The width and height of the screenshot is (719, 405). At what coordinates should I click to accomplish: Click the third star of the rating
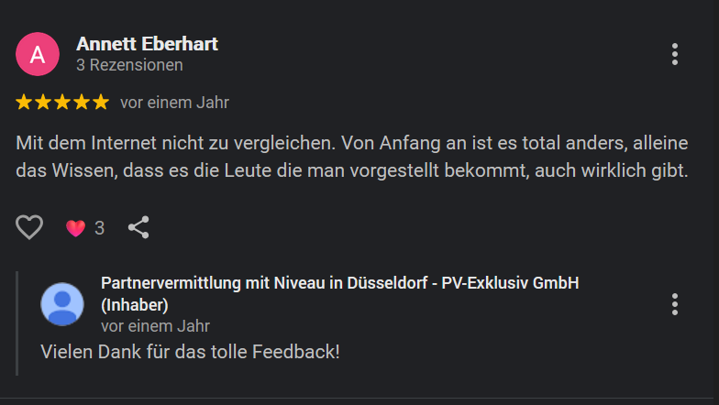[x=62, y=103]
